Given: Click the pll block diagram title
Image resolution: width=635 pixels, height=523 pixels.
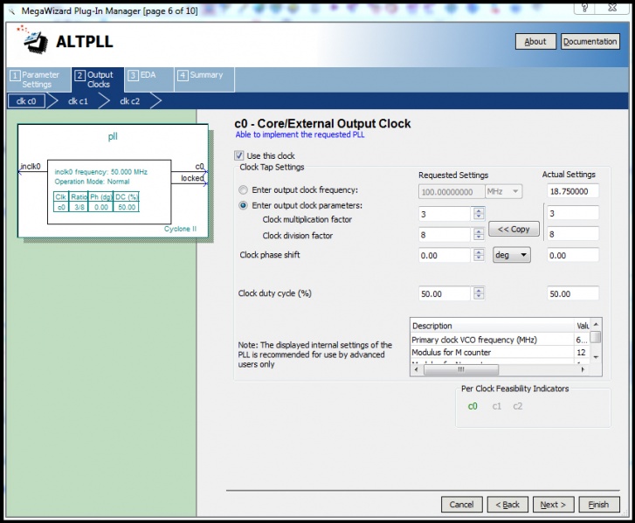Looking at the screenshot, I should [113, 136].
